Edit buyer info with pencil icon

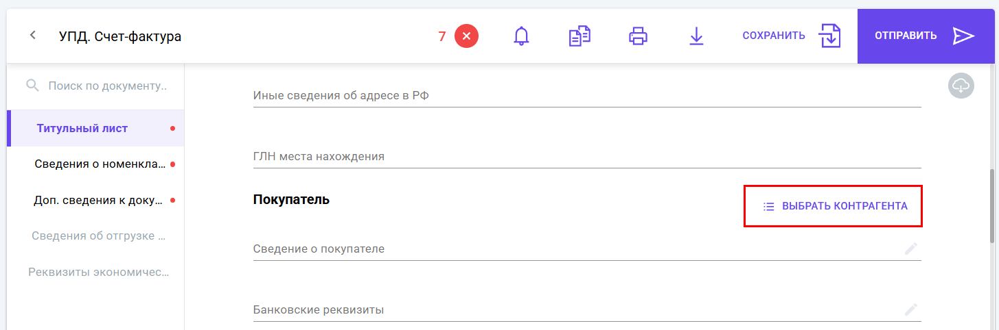pyautogui.click(x=911, y=249)
